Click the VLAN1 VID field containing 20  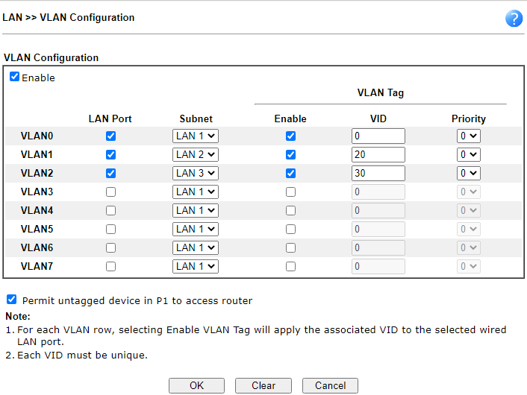click(378, 155)
